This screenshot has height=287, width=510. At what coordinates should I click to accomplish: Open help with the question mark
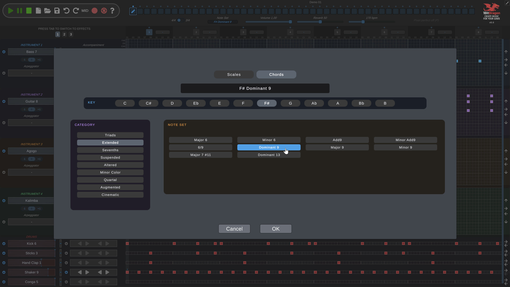tap(112, 11)
